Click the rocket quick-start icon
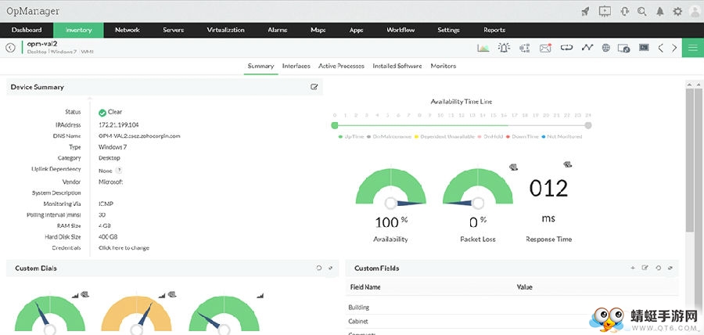 pyautogui.click(x=585, y=12)
